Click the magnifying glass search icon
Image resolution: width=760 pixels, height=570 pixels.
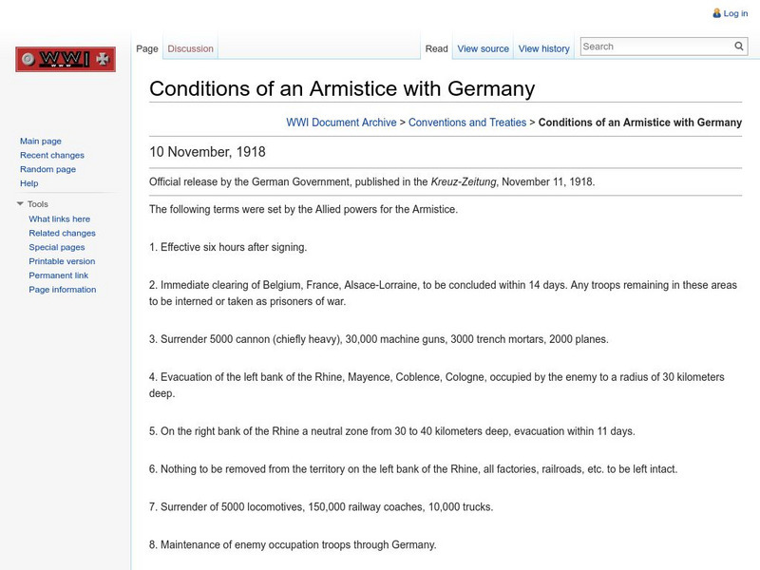pos(739,45)
